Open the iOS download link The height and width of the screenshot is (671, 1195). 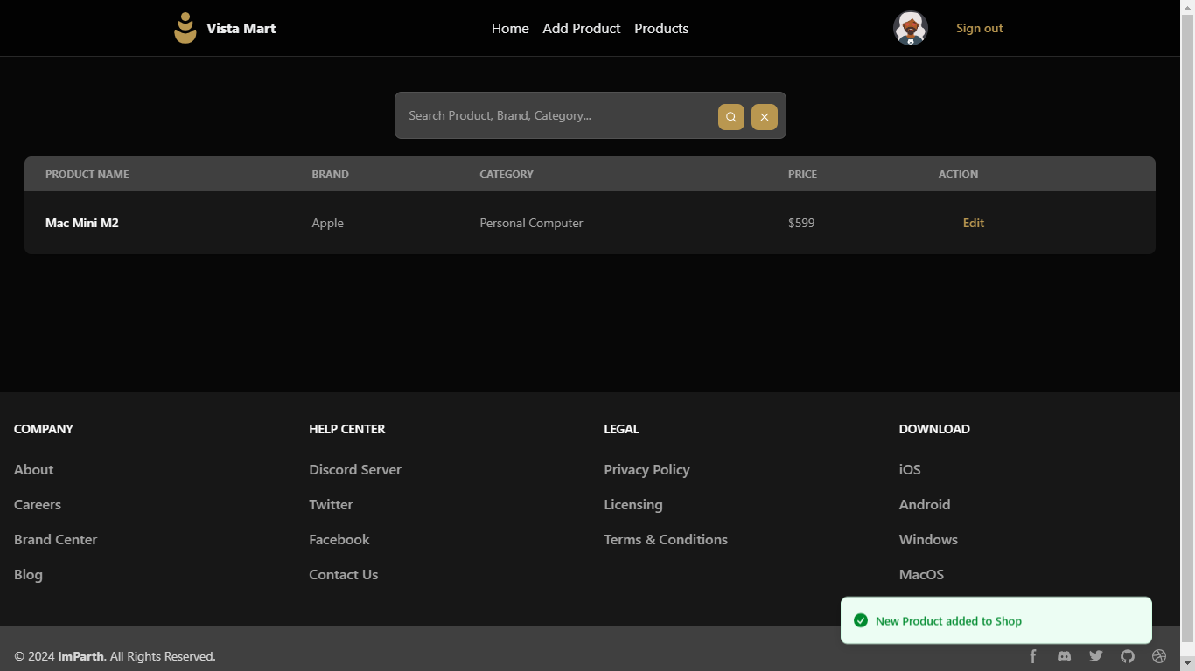(910, 469)
